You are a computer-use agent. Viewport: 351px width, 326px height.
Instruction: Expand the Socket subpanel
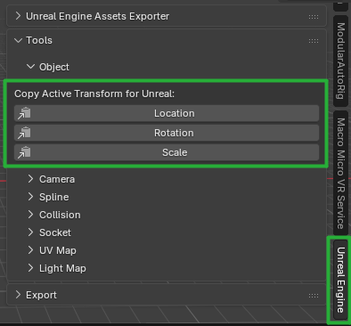[30, 232]
